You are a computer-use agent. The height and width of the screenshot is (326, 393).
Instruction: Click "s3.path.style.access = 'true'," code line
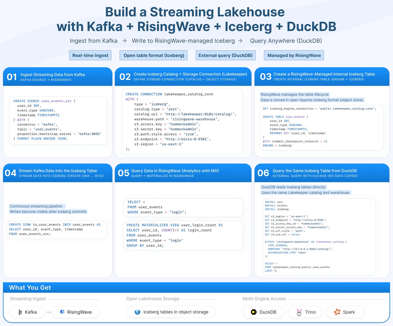coord(166,134)
